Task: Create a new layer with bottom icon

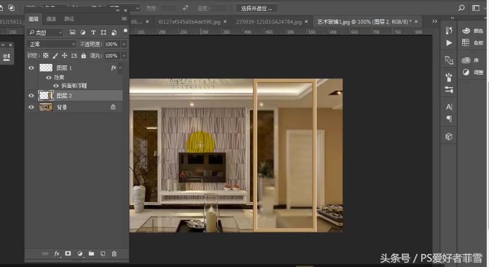Action: (103, 253)
